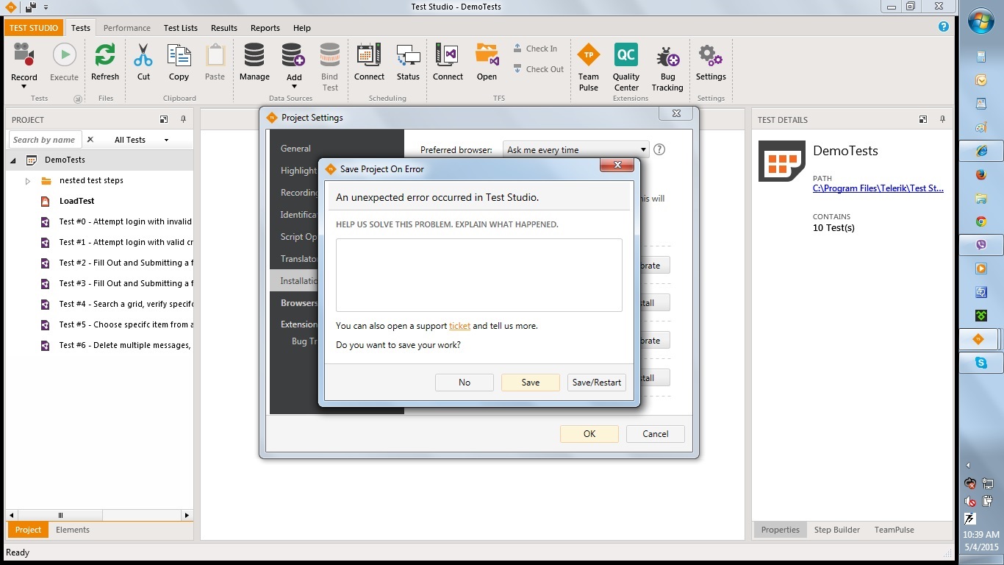The image size is (1004, 565).
Task: Open the support ticket link
Action: click(x=459, y=326)
